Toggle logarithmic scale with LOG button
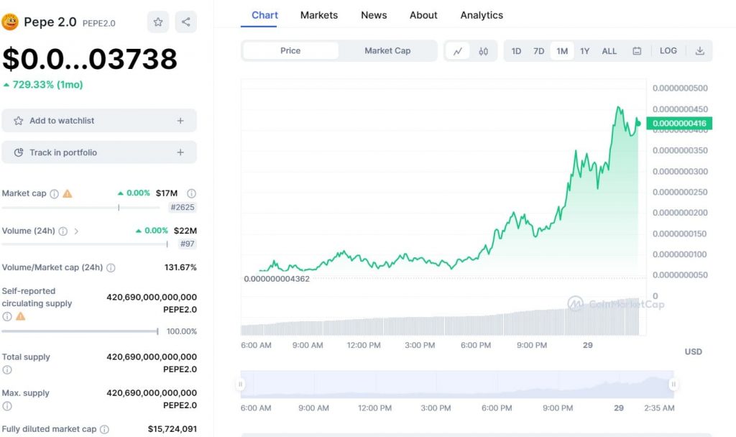736x437 pixels. pos(668,50)
